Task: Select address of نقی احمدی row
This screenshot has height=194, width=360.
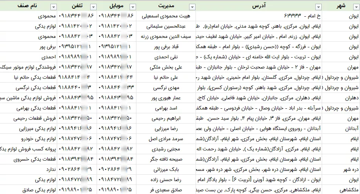Action: [x=259, y=57]
